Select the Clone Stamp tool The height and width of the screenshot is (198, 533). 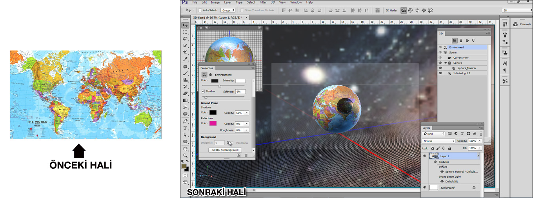[x=186, y=80]
